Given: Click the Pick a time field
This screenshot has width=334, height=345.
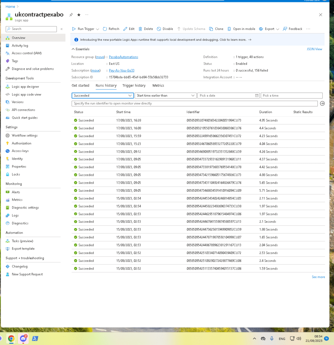Looking at the screenshot, I should (291, 95).
